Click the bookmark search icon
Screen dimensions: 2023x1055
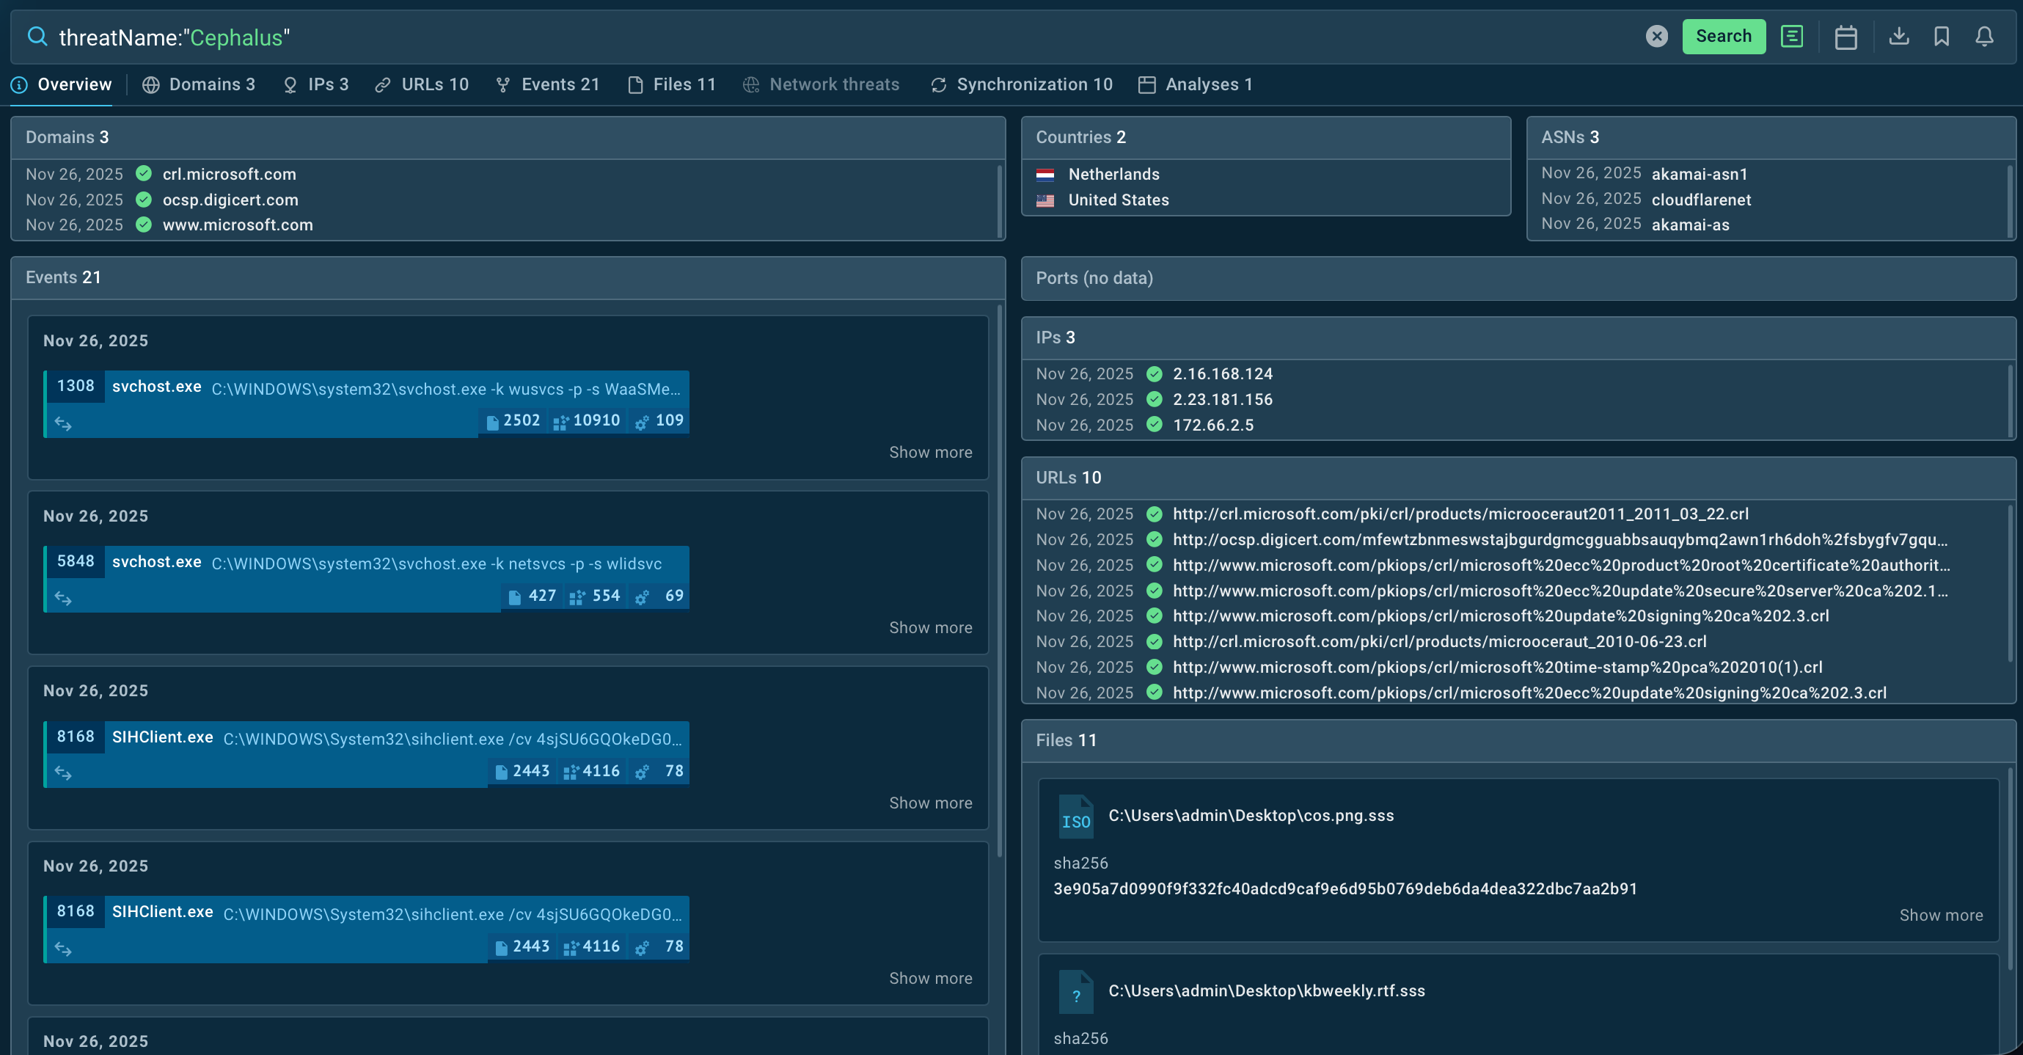tap(1942, 36)
